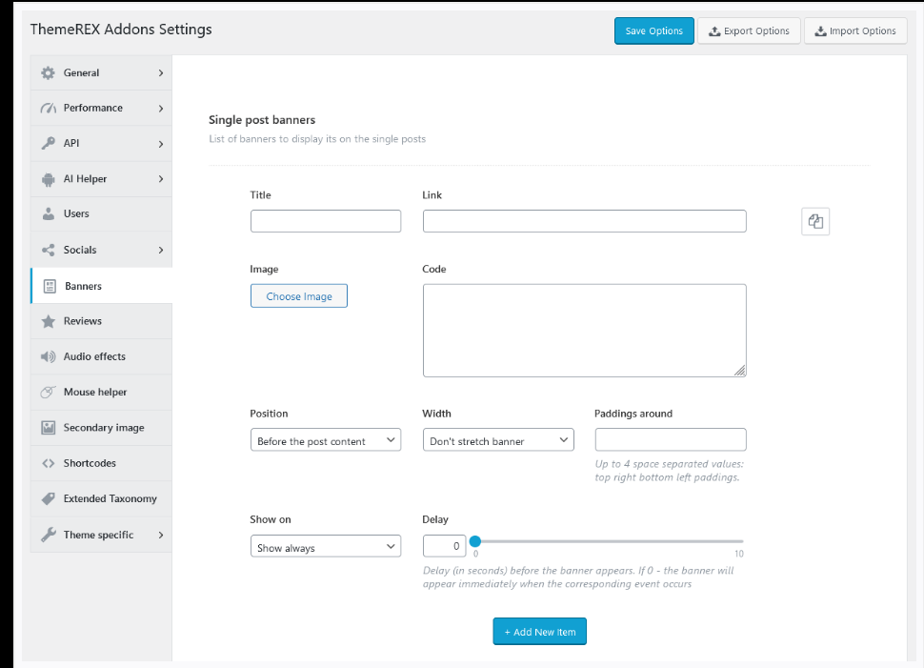Click the Save Options button

click(x=654, y=31)
